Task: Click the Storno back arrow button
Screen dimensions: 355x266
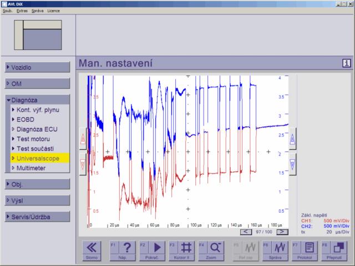Action: tap(92, 250)
